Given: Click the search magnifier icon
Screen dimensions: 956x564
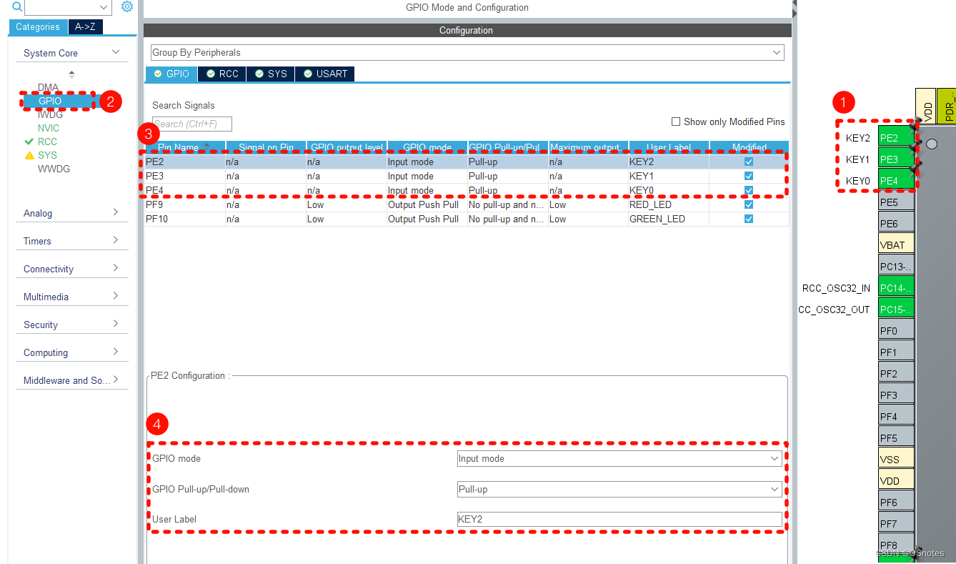Looking at the screenshot, I should click(x=17, y=6).
